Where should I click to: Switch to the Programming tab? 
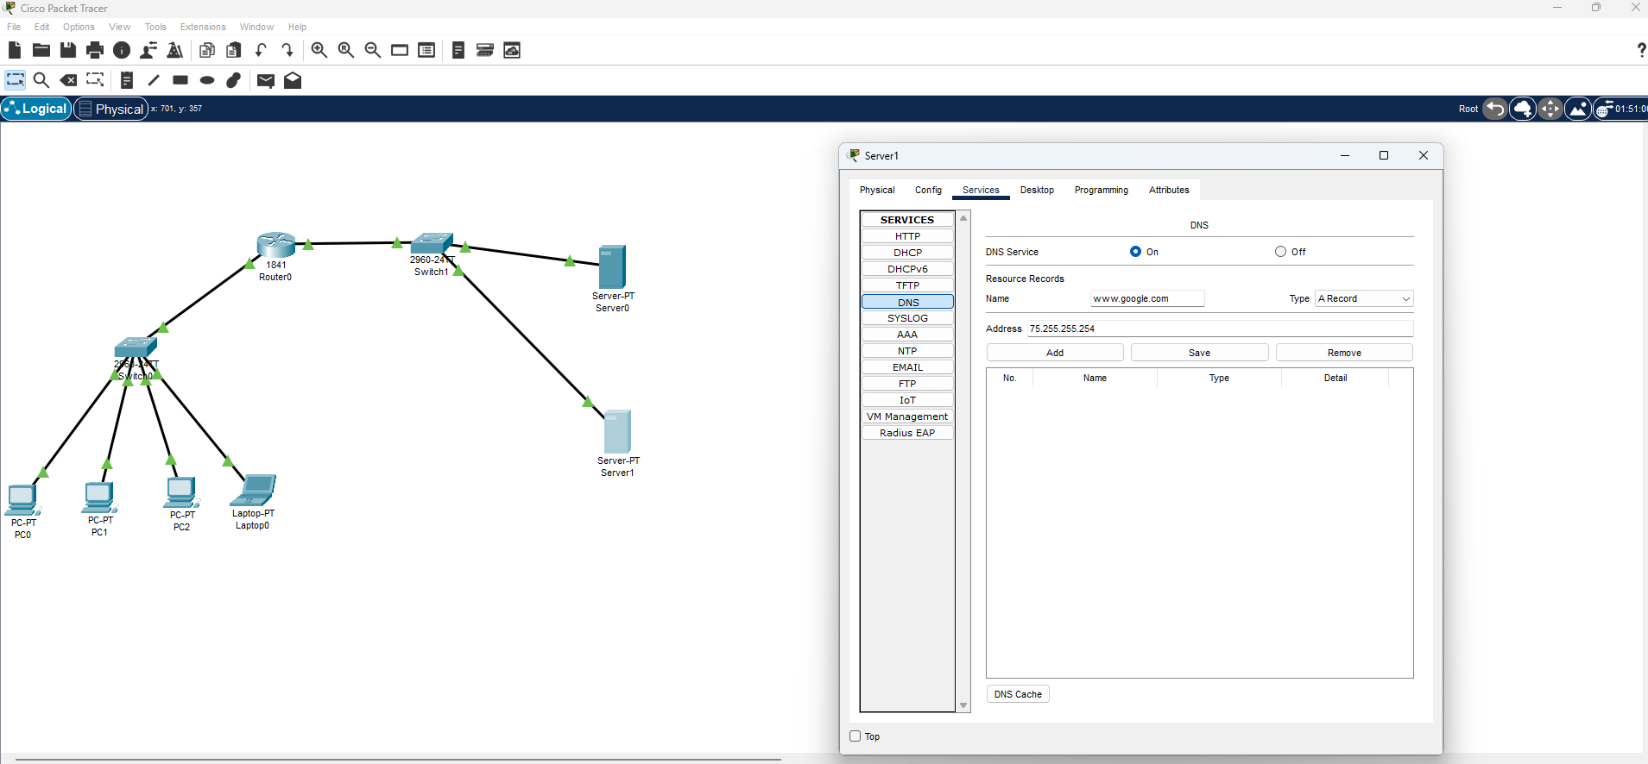click(x=1101, y=190)
